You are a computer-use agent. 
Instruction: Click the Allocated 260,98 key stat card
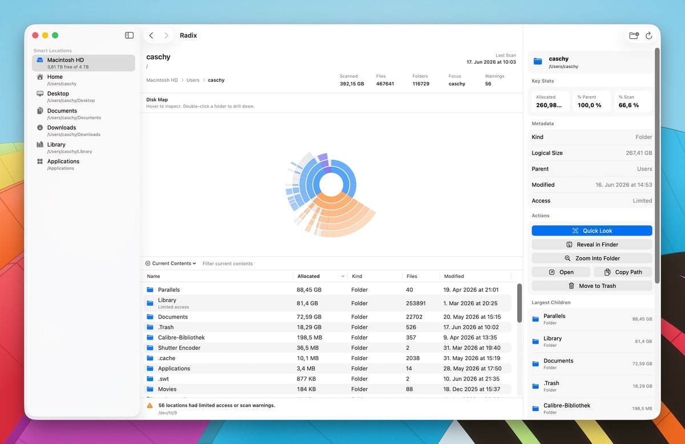[550, 102]
